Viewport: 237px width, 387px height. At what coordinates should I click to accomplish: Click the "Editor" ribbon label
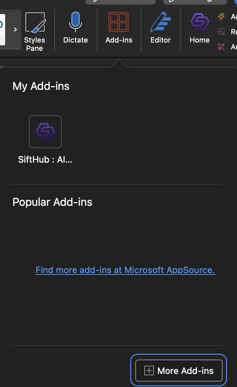160,40
